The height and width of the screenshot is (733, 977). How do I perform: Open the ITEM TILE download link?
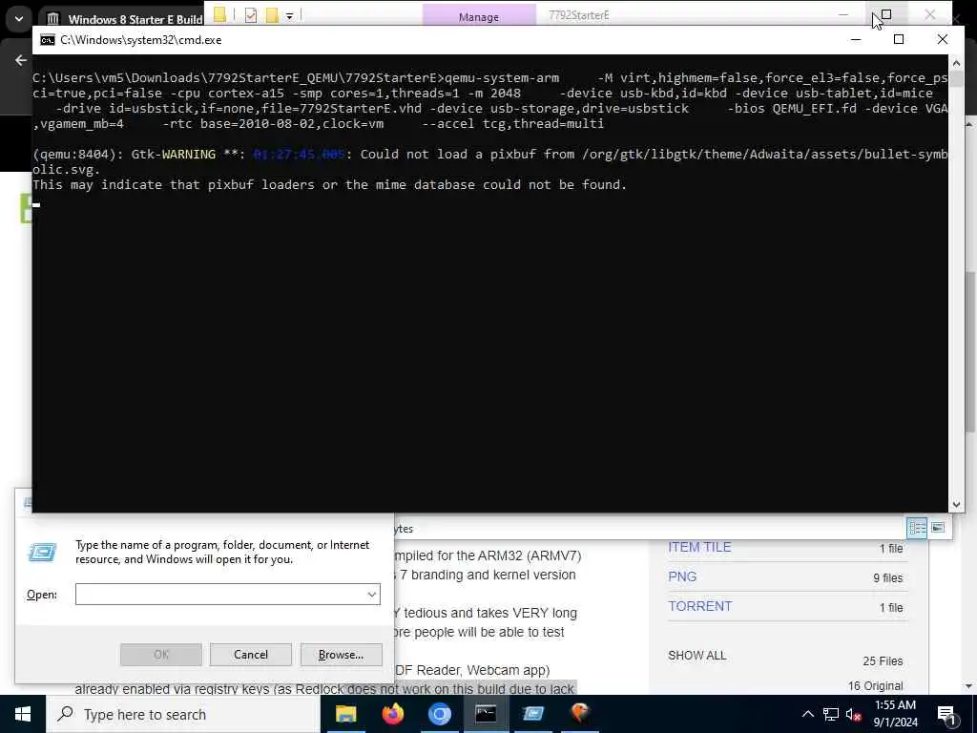pos(699,547)
